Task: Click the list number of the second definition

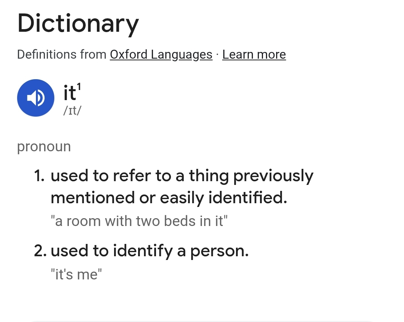Action: pyautogui.click(x=40, y=251)
